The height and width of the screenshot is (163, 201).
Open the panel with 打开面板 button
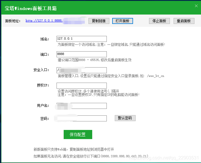[x=122, y=21]
